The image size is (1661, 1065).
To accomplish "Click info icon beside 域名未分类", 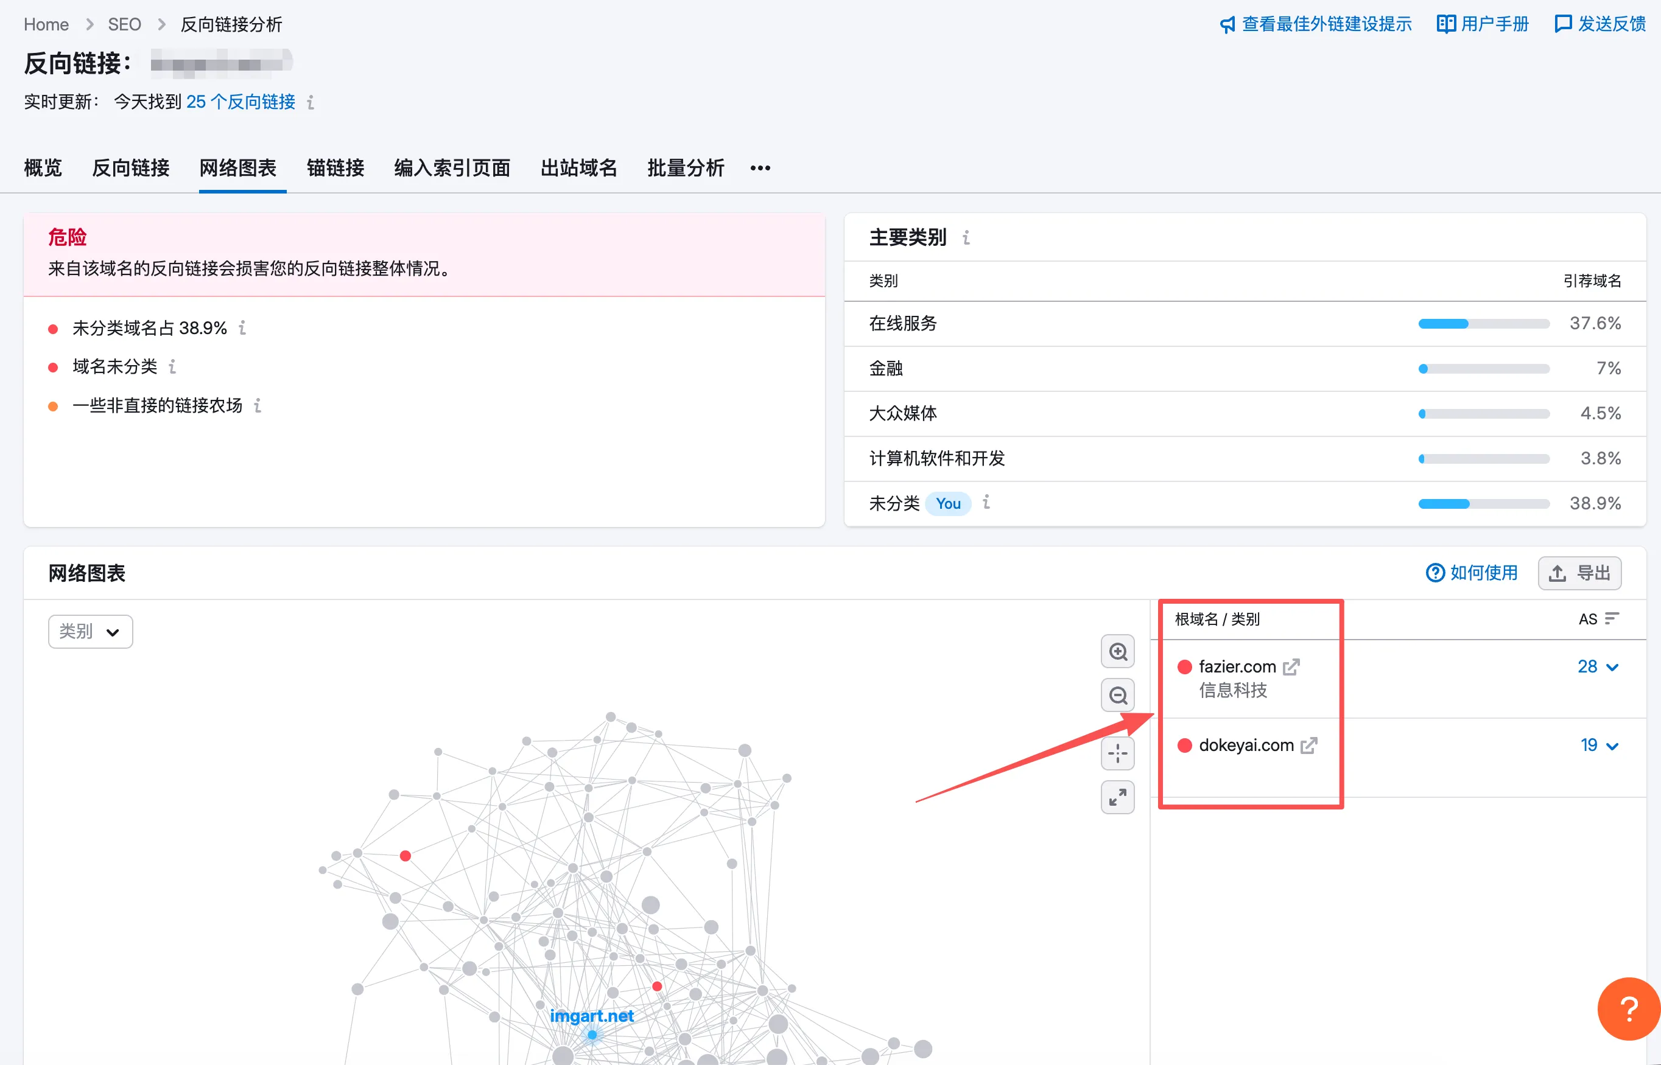I will [x=173, y=366].
